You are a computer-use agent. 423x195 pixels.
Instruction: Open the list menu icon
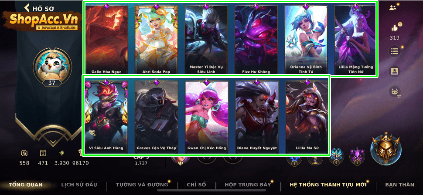pos(394,51)
